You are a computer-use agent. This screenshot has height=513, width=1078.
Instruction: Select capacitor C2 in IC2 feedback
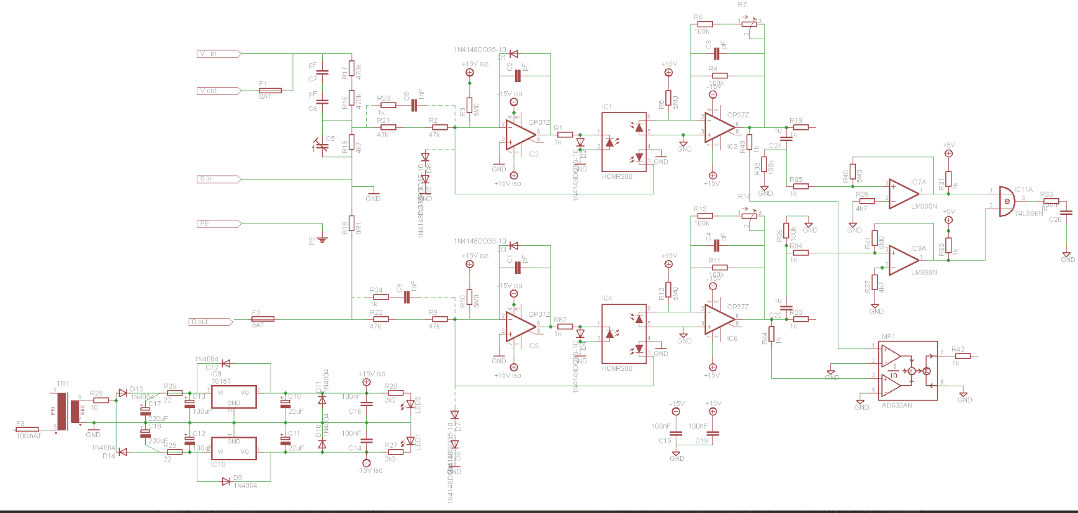517,76
